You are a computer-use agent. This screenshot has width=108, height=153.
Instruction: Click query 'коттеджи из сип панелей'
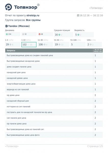18,107
